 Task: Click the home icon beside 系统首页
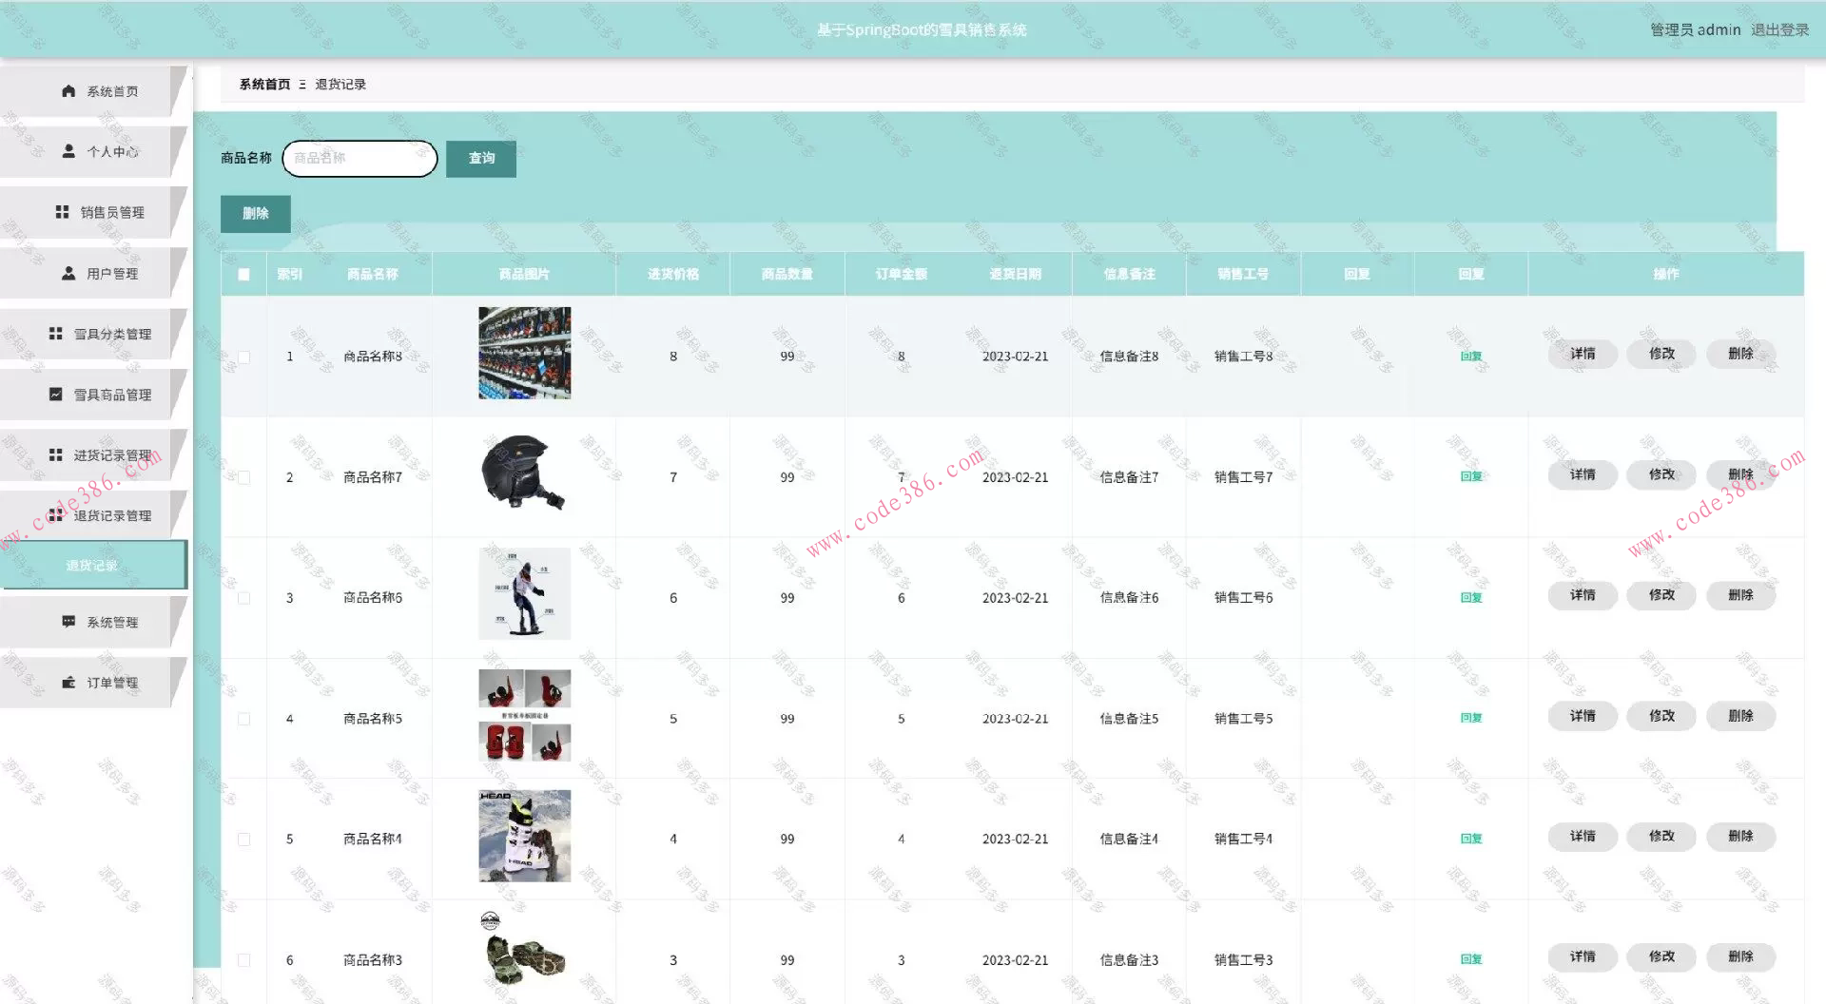pos(68,91)
